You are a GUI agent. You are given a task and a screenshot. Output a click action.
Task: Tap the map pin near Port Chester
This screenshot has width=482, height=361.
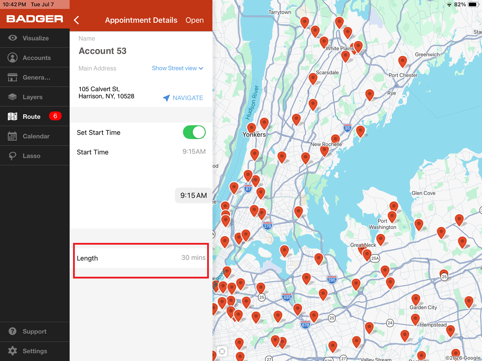point(403,61)
